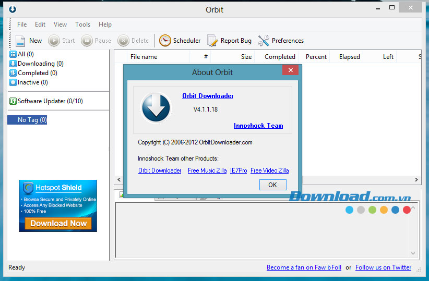Screen dimensions: 429x281
Task: Open the File menu
Action: click(22, 25)
